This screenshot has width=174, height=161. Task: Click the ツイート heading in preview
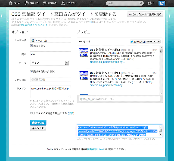coord(85,42)
